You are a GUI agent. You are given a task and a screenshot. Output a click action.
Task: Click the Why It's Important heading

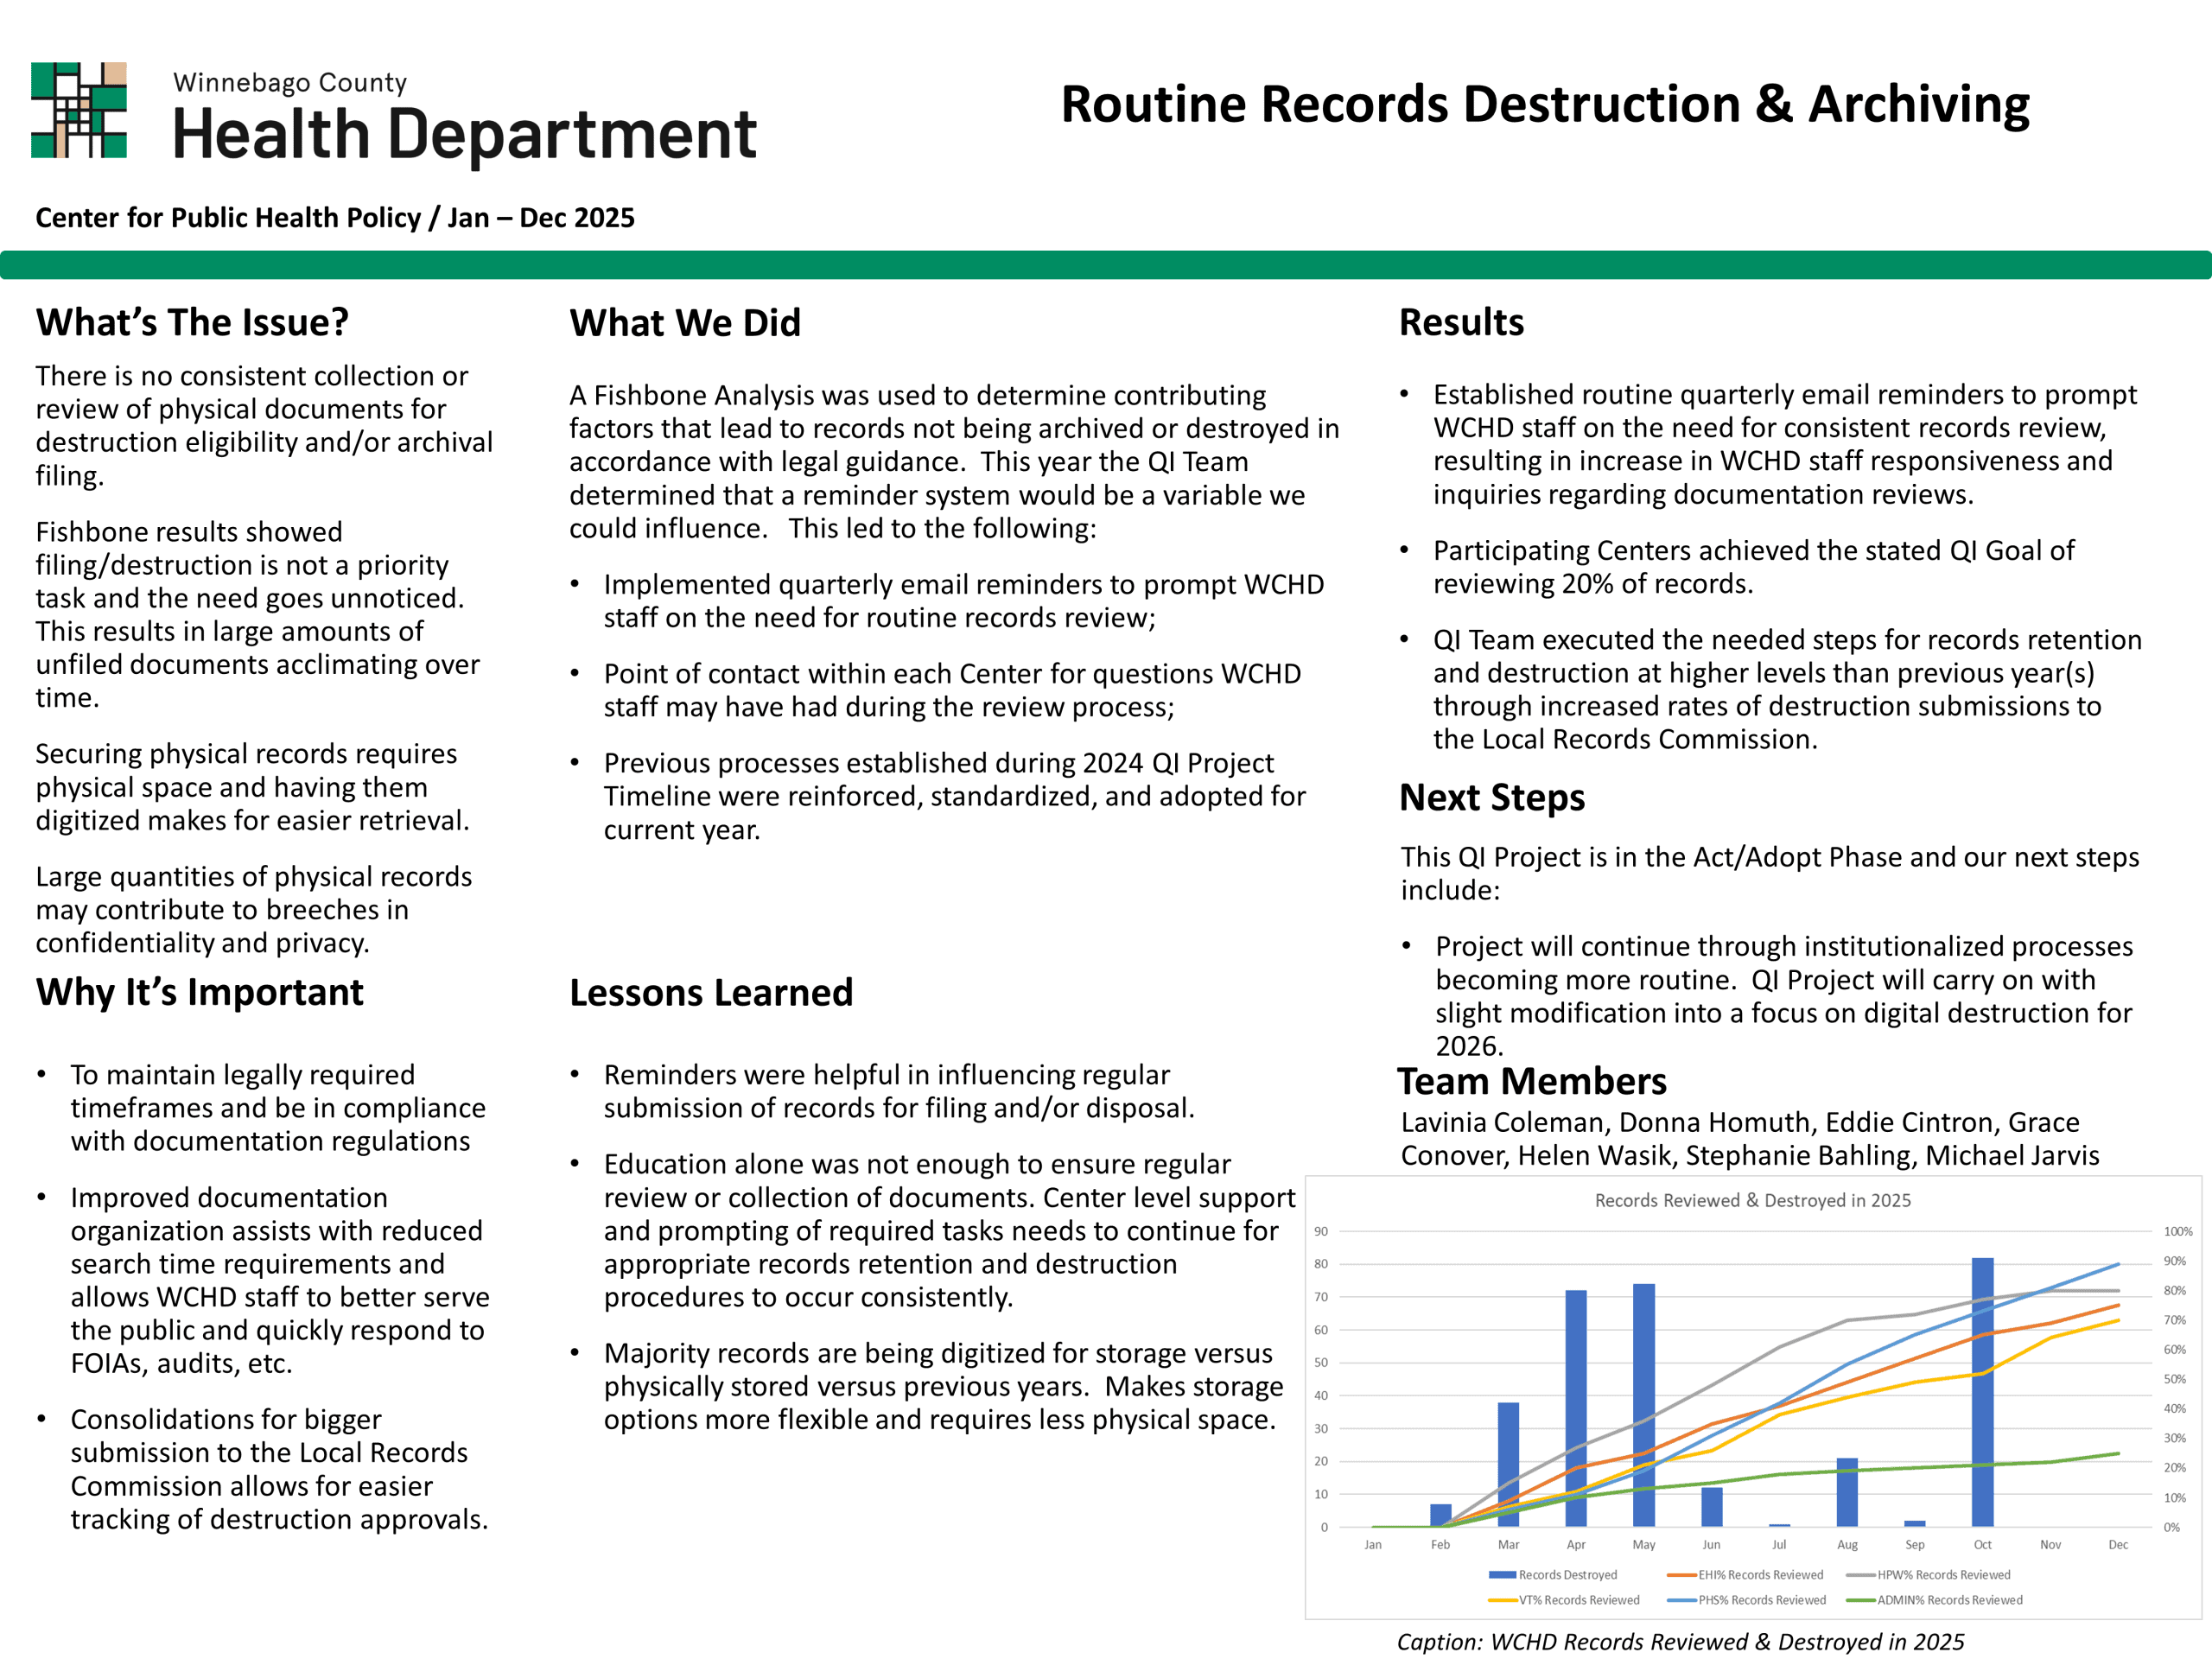(199, 992)
